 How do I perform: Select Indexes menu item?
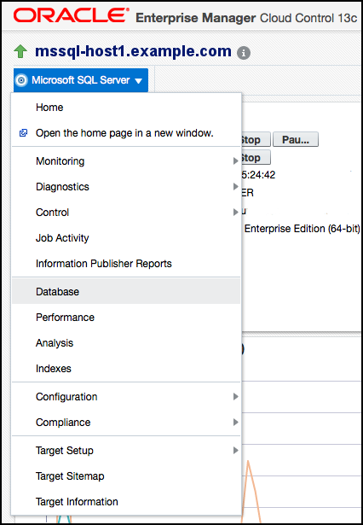[x=126, y=369]
